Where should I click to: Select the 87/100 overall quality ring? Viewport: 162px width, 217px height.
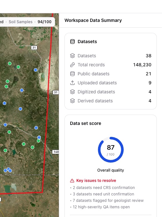pyautogui.click(x=111, y=150)
